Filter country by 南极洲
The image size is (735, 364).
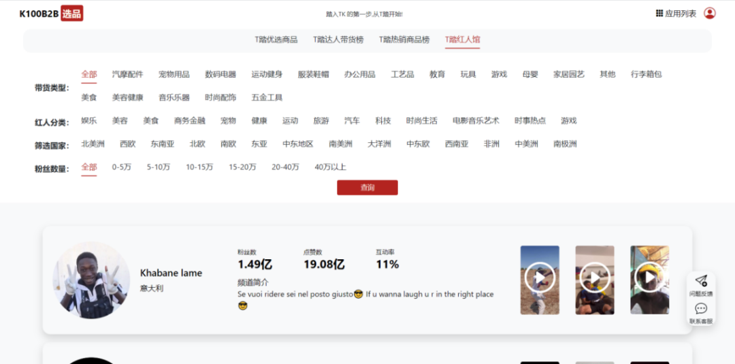(x=565, y=144)
